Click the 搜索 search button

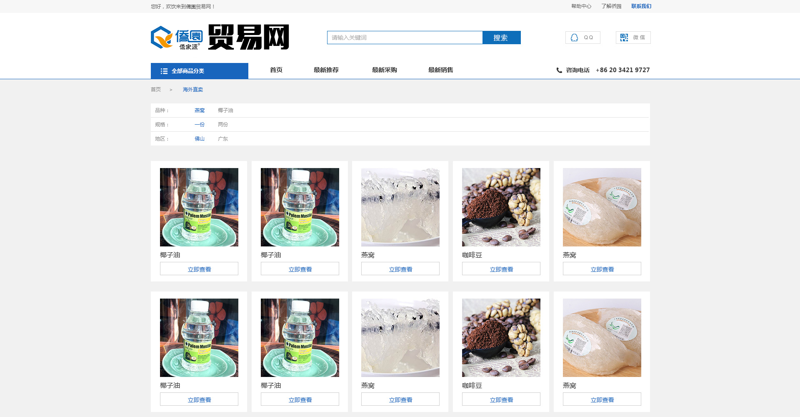(x=501, y=38)
